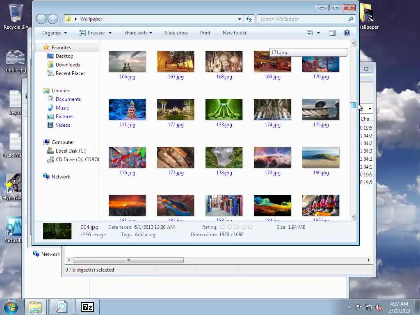The height and width of the screenshot is (315, 420).
Task: Click the Explorer forward arrow button
Action: [x=53, y=19]
